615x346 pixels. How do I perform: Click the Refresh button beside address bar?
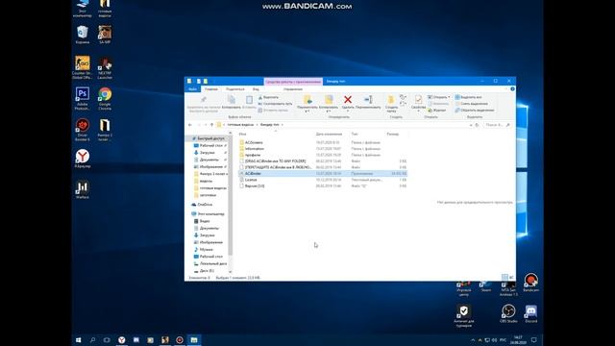click(477, 125)
